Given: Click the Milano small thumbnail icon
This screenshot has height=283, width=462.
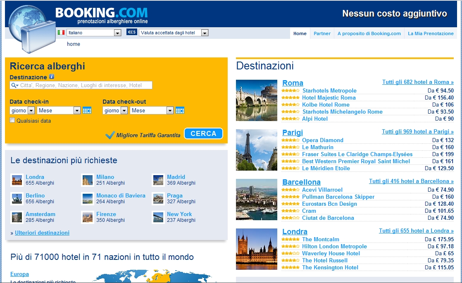Looking at the screenshot, I should point(88,180).
